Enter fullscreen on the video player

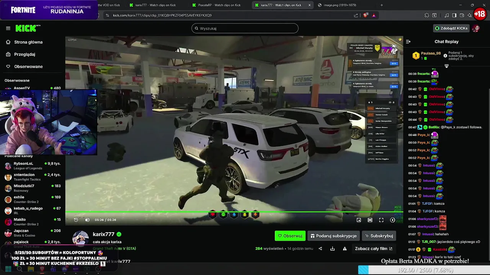click(381, 220)
